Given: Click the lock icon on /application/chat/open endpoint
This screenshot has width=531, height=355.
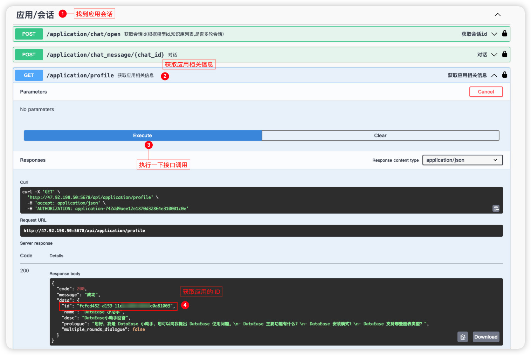Looking at the screenshot, I should (504, 33).
